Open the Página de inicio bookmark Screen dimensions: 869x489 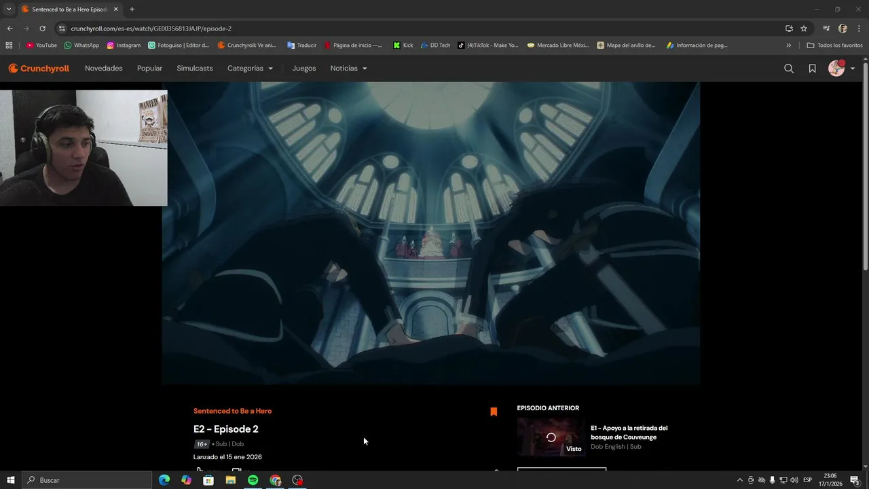353,46
